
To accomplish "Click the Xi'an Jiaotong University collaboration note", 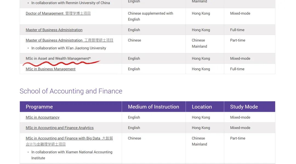I will (x=69, y=48).
